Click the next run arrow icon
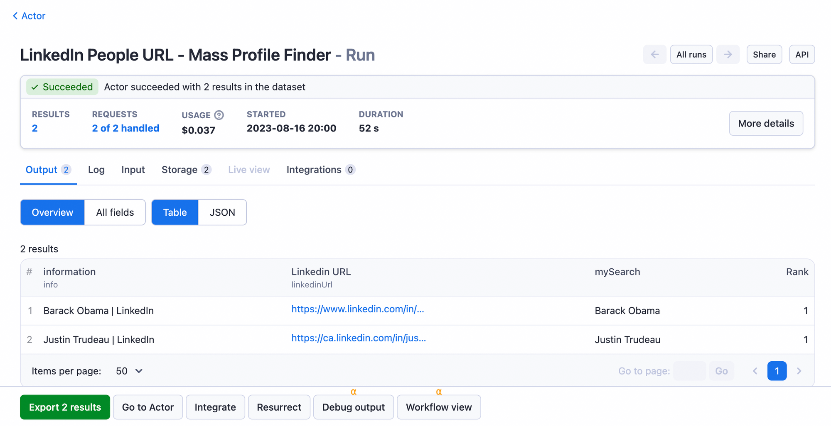831x426 pixels. click(728, 54)
